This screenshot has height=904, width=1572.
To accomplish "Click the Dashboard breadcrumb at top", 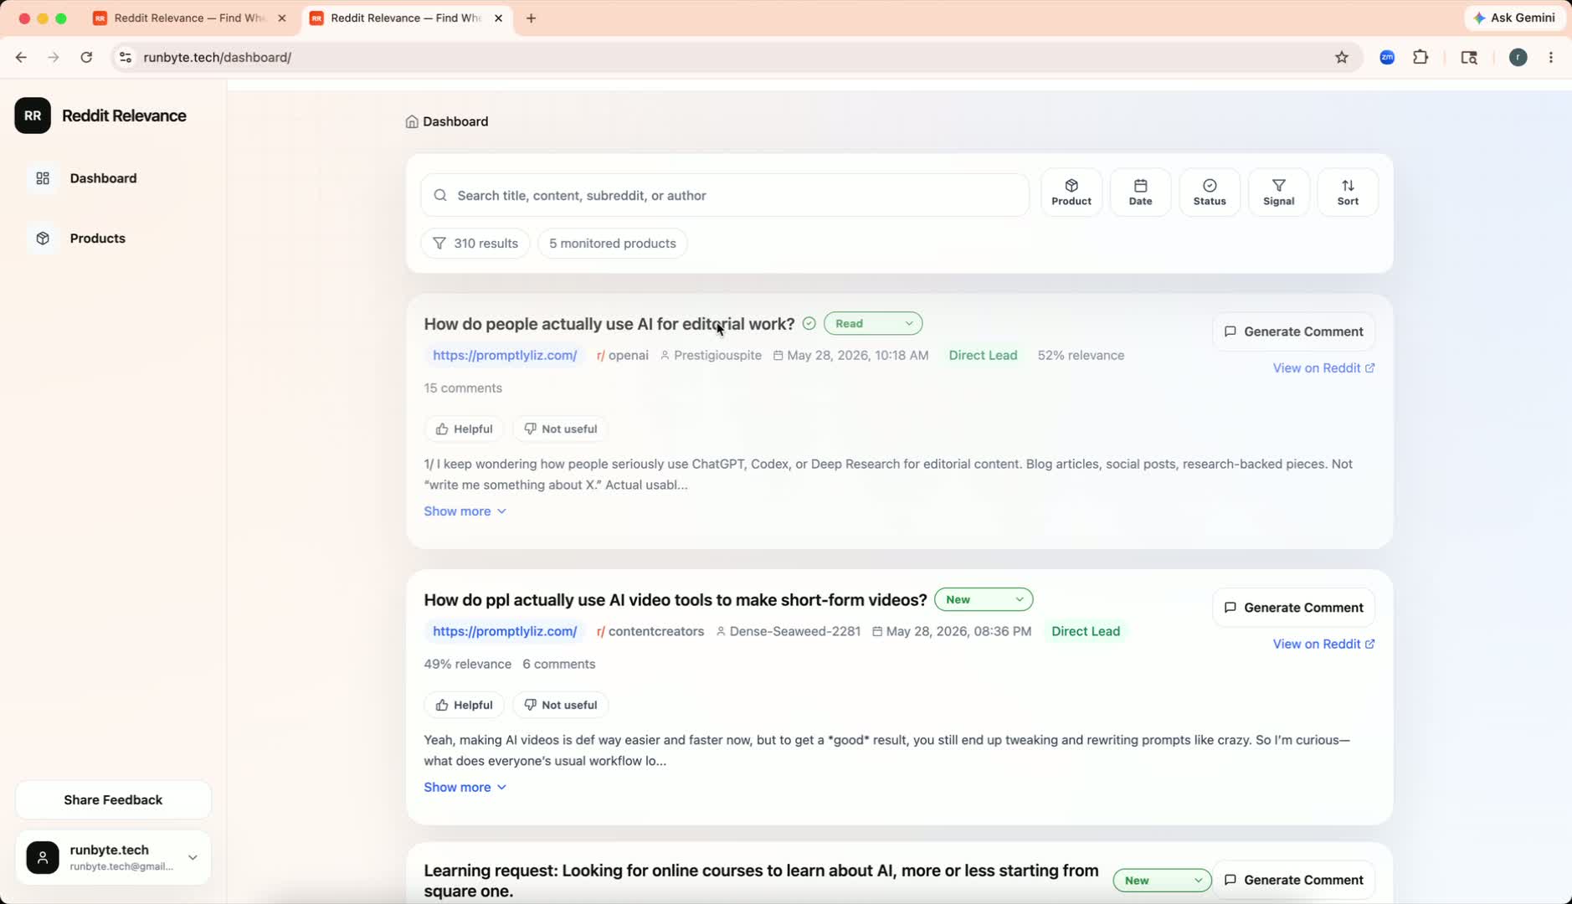I will click(447, 121).
